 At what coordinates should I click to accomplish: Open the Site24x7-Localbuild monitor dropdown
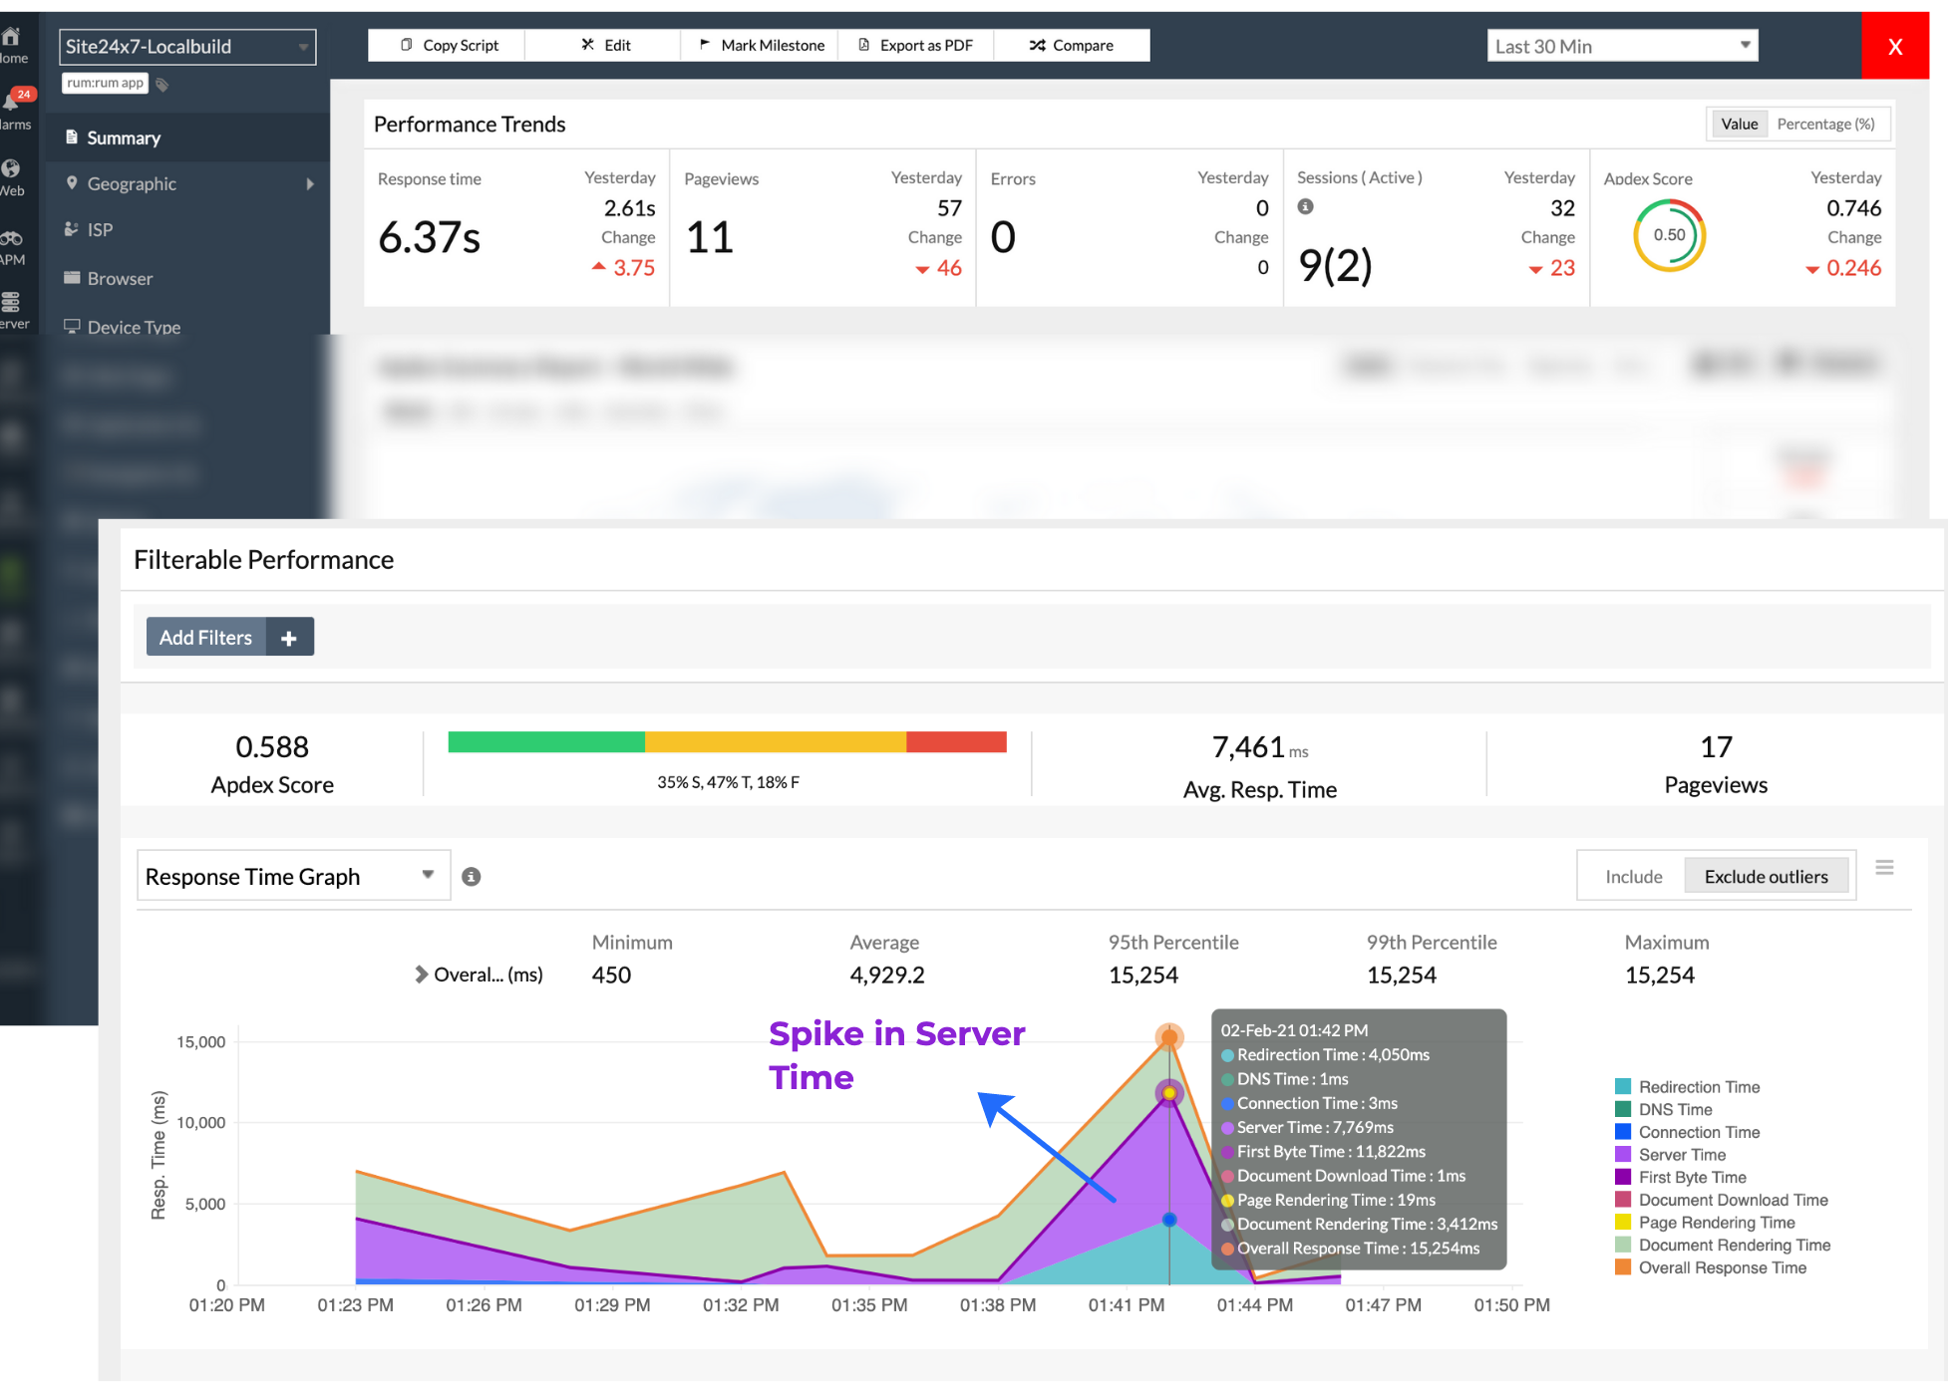187,47
